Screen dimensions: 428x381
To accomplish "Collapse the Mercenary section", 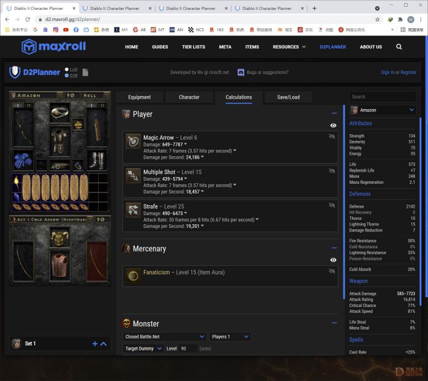I will [334, 248].
